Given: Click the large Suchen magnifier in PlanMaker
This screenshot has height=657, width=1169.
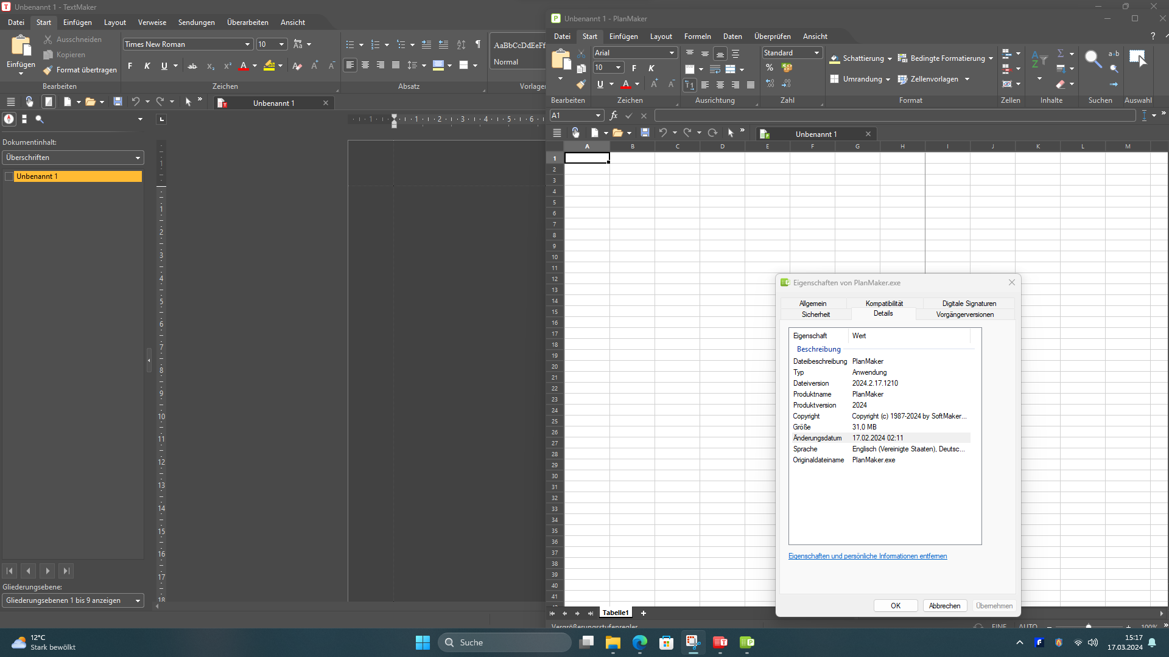Looking at the screenshot, I should pos(1094,59).
